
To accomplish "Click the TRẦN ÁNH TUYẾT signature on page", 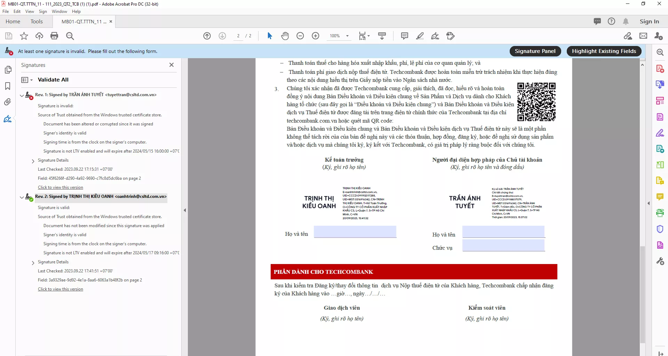I will click(495, 203).
